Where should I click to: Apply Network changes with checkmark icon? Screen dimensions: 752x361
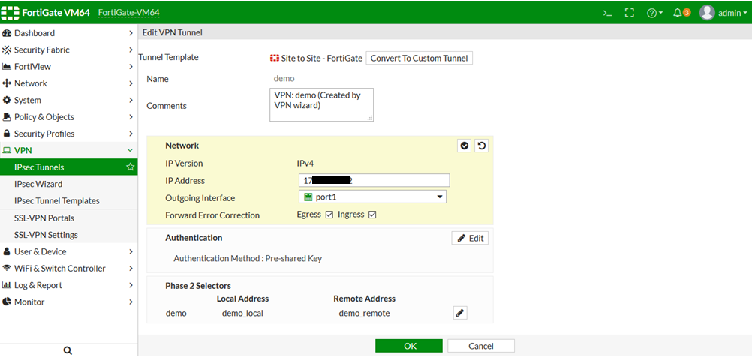pos(465,146)
